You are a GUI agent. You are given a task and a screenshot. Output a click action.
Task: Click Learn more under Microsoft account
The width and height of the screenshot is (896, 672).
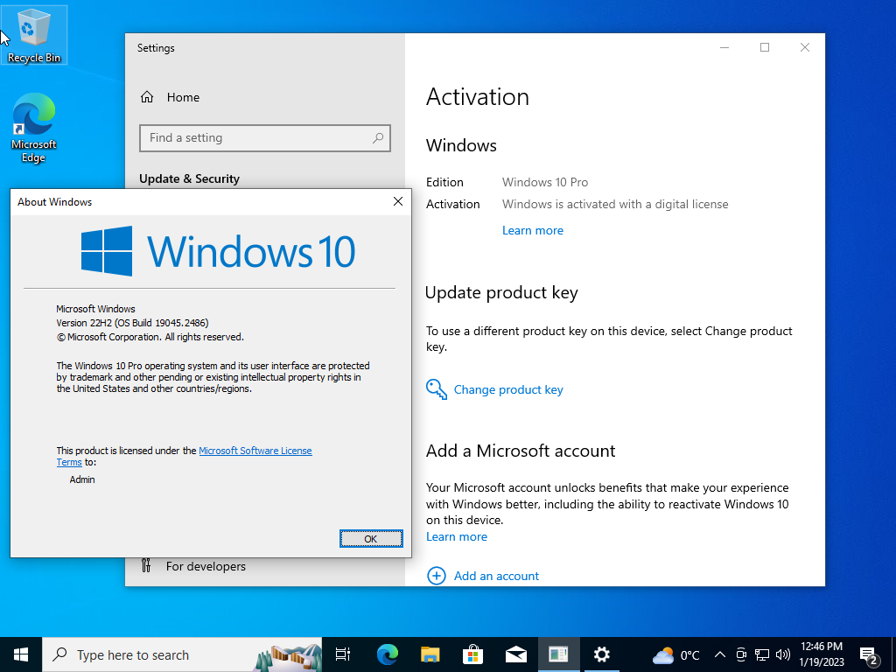point(457,536)
